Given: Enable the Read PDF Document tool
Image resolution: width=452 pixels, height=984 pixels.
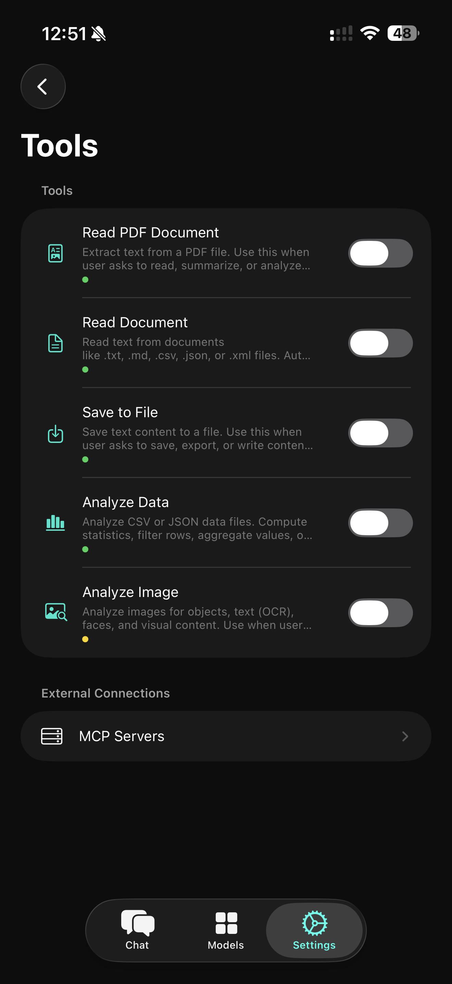Looking at the screenshot, I should (x=380, y=253).
